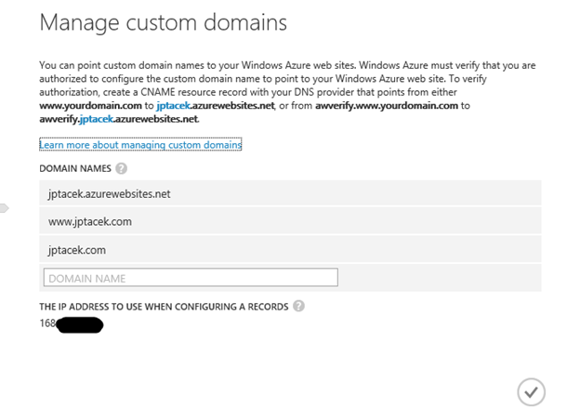Click bold www.yourdomain.com text
580x408 pixels.
[91, 106]
